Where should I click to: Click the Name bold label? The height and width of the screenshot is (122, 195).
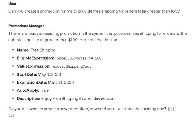pos(23,50)
